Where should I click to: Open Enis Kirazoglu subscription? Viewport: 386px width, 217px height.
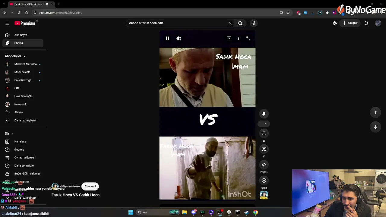pos(23,80)
